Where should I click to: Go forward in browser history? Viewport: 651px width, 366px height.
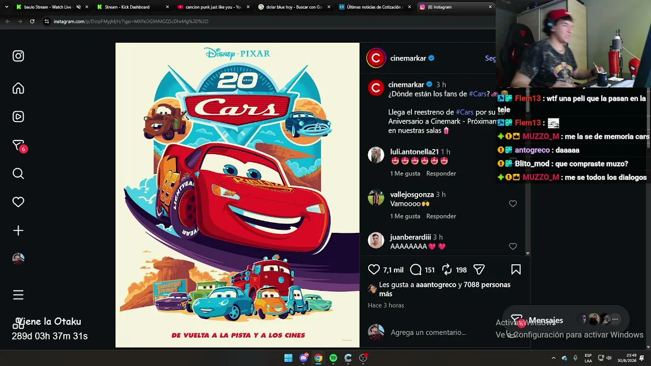tap(20, 21)
